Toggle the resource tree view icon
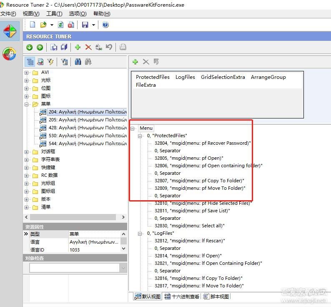The width and height of the screenshot is (331, 307). [30, 62]
